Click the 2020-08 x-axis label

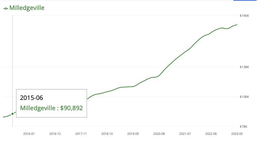159,134
